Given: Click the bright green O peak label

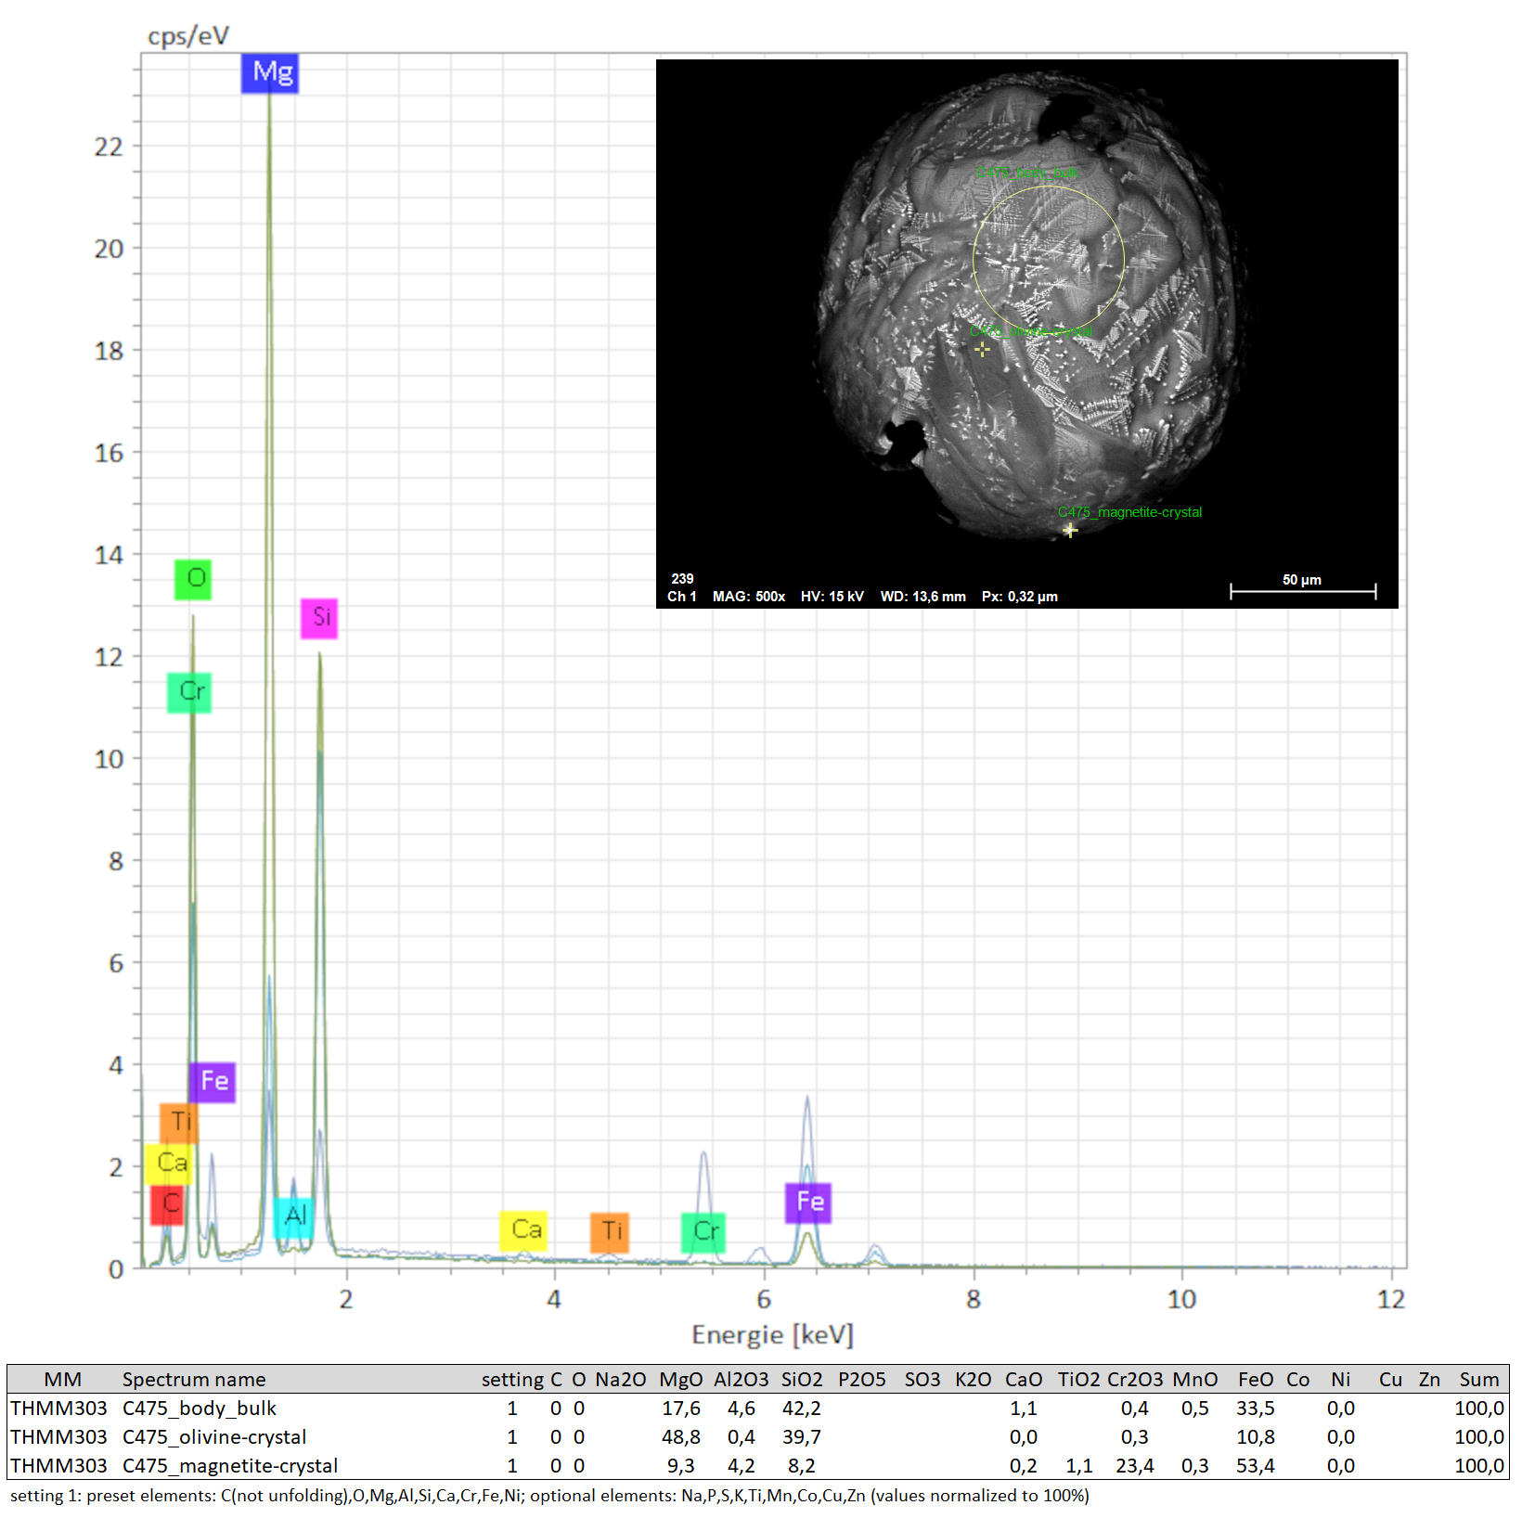Looking at the screenshot, I should [193, 579].
